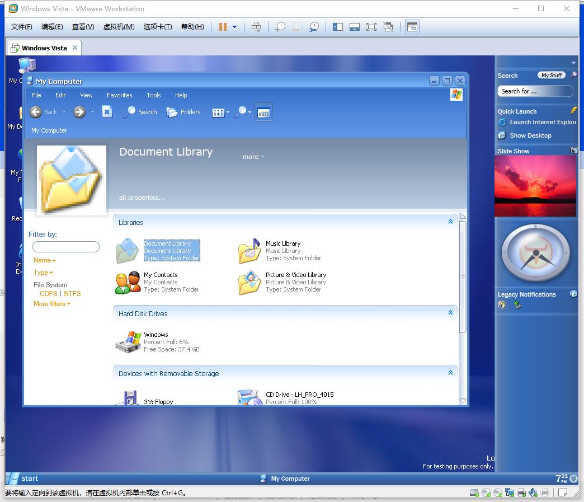
Task: Select the Picture & Video Library icon
Action: (249, 282)
